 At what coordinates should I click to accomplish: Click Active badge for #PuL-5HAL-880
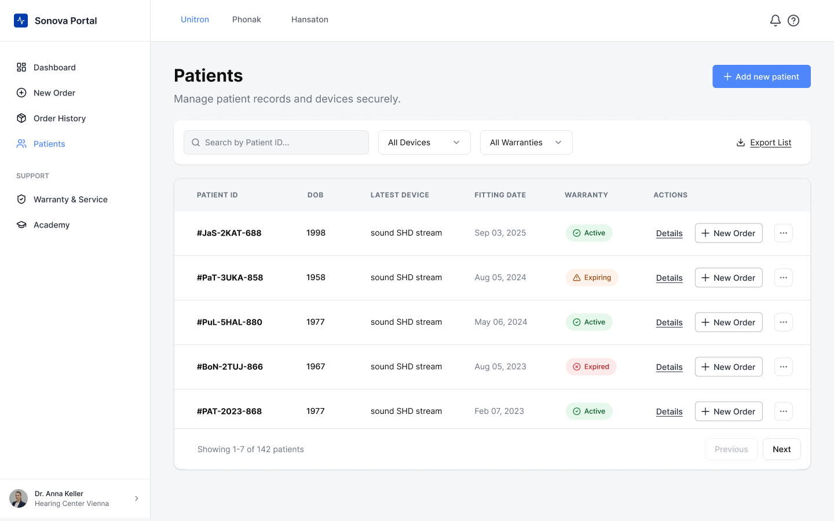tap(589, 322)
